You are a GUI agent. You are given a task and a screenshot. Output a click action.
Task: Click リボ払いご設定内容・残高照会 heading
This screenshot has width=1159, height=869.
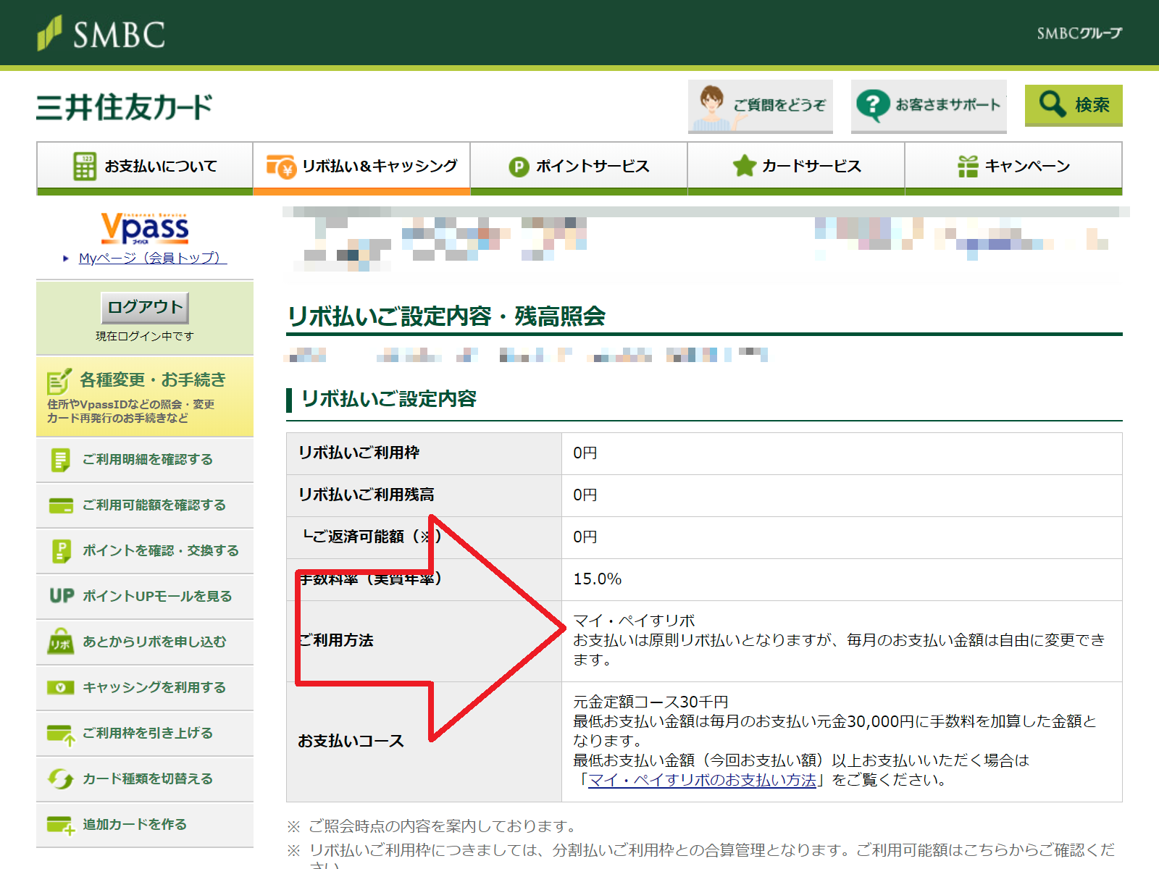coord(446,316)
